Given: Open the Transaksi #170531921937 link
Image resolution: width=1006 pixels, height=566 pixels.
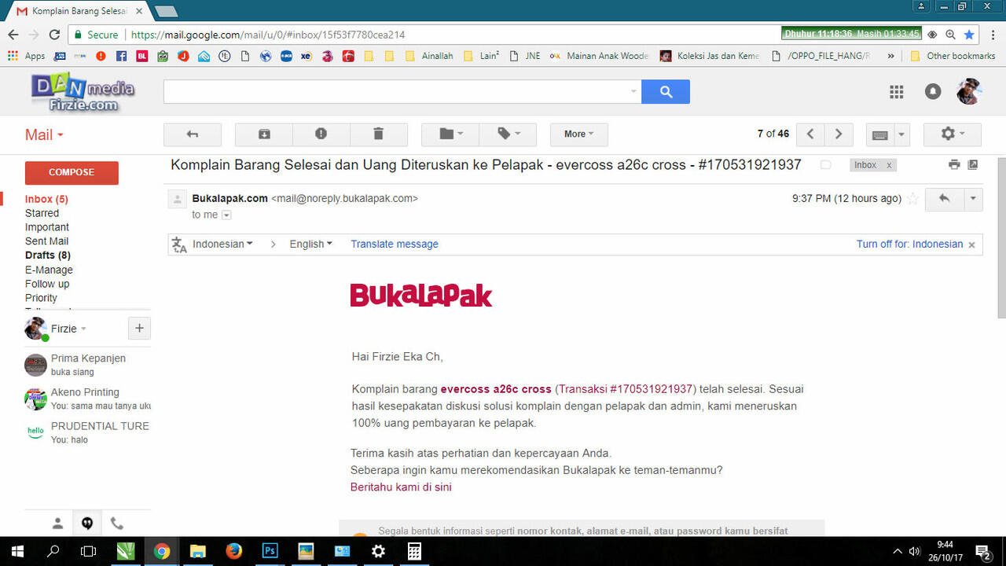Looking at the screenshot, I should tap(626, 389).
